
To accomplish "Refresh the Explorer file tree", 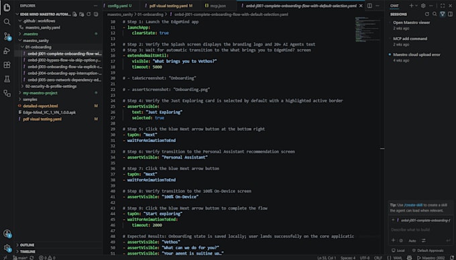I will point(89,14).
